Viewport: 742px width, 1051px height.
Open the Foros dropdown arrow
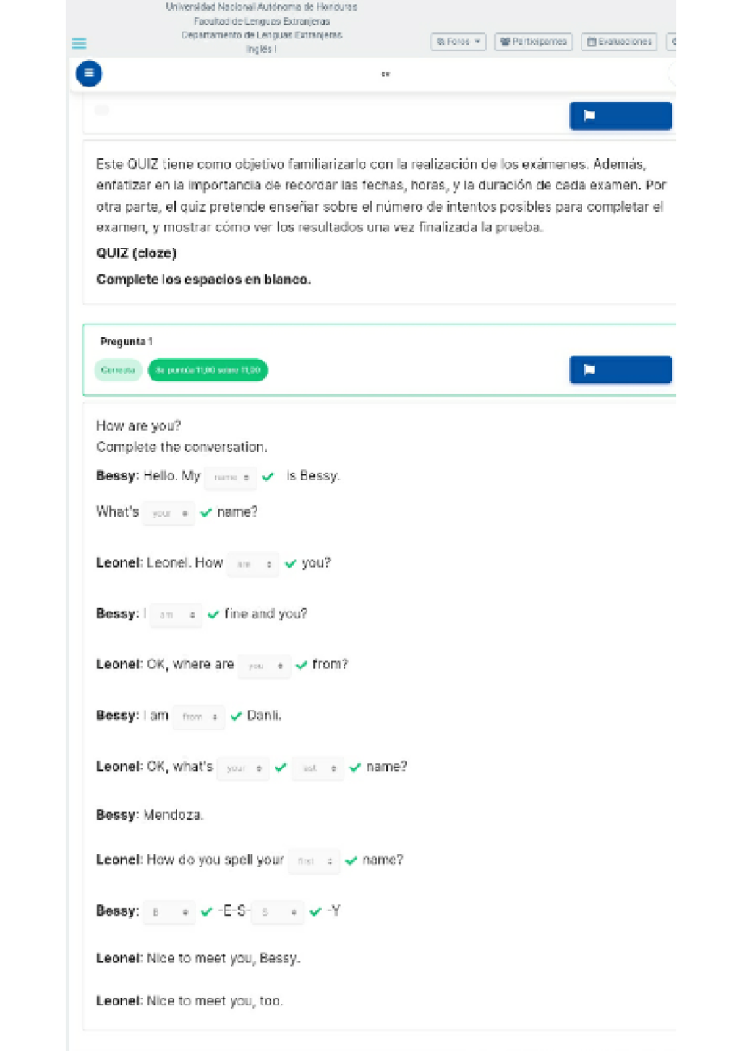tap(477, 42)
